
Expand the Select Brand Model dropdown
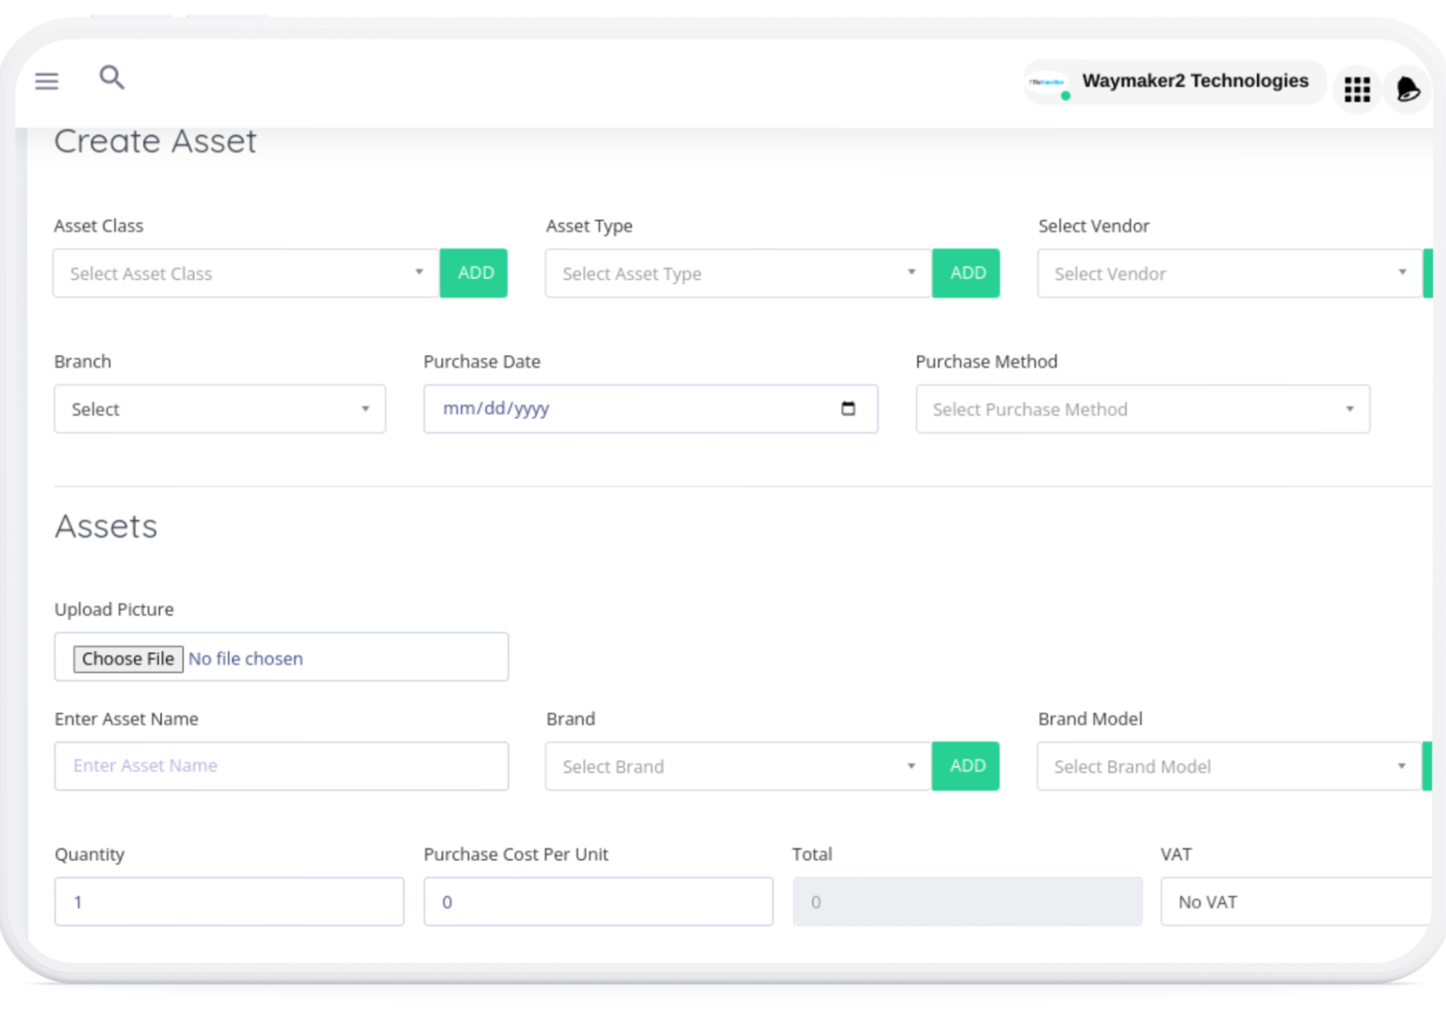(1229, 766)
